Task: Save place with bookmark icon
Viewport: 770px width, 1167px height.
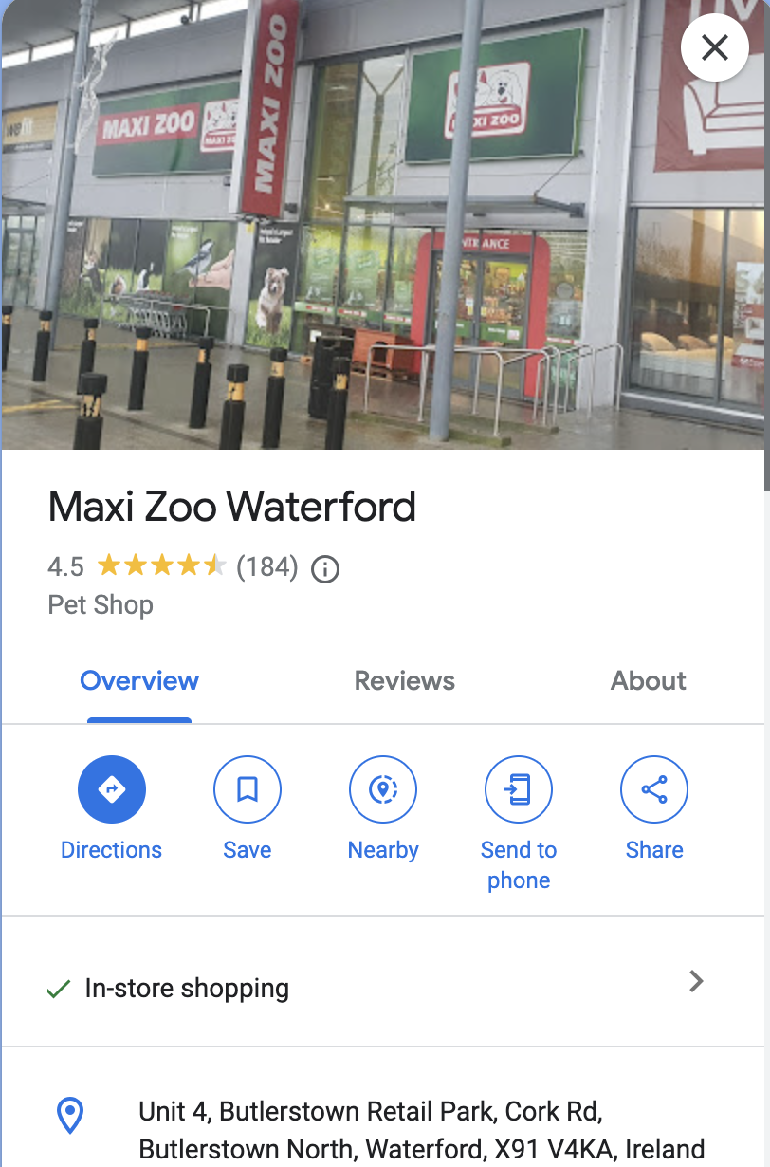Action: (247, 788)
